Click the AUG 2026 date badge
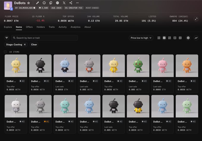The image size is (202, 141). point(56,8)
